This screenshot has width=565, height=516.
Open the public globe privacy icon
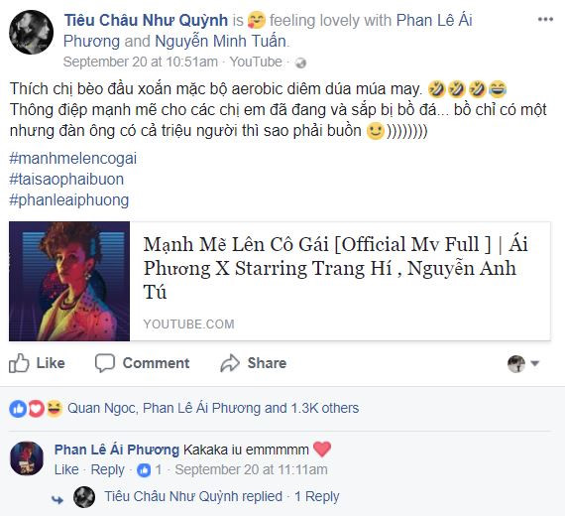(x=300, y=63)
